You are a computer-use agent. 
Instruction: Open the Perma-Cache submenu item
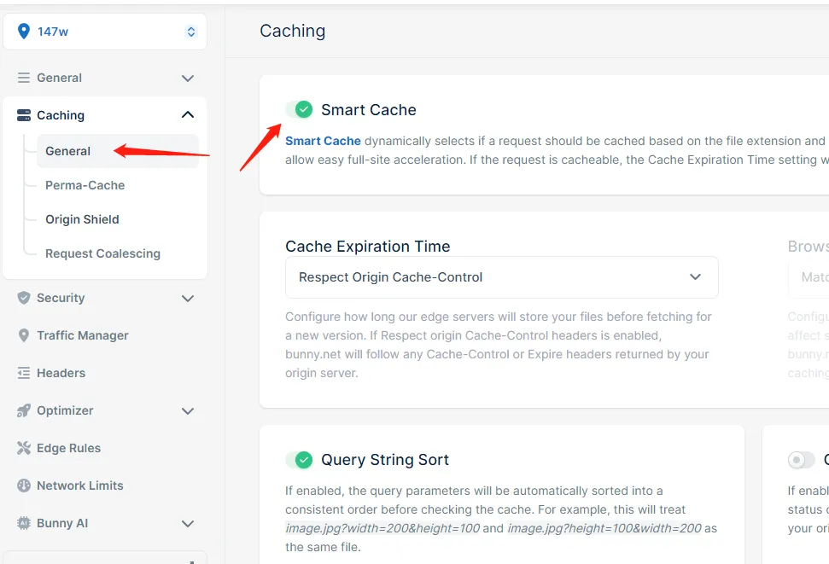click(x=85, y=185)
